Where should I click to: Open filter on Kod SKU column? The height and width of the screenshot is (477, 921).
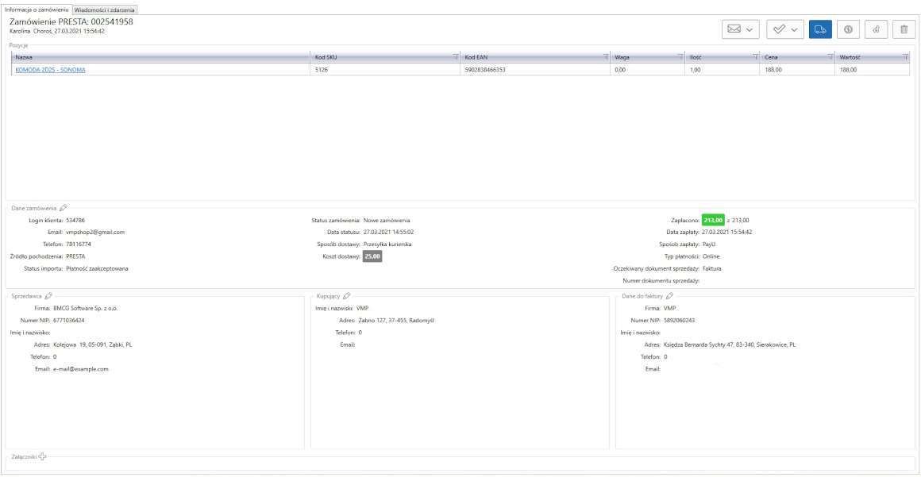(x=456, y=58)
